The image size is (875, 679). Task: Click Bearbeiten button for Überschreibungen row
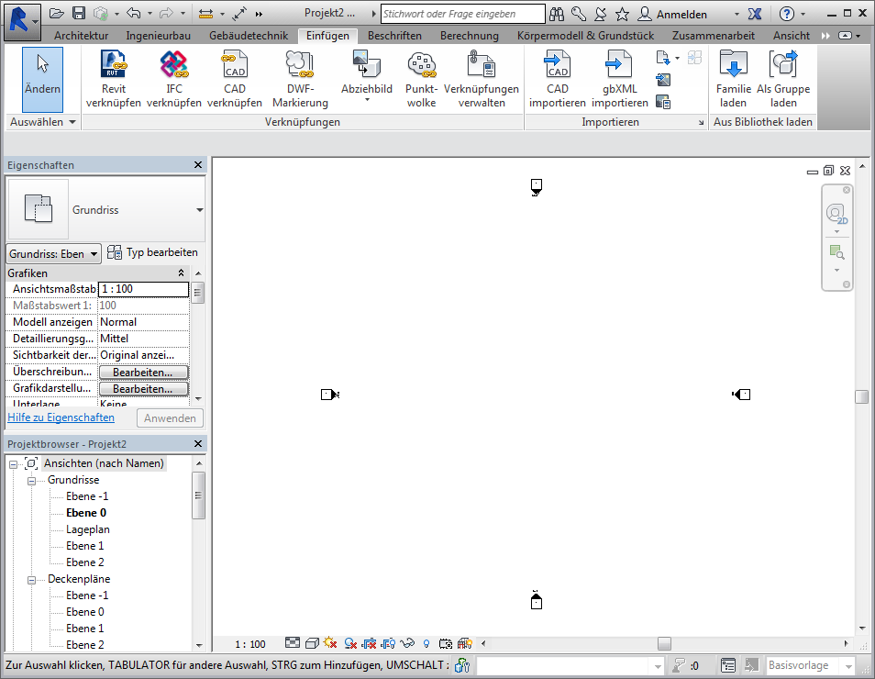click(x=143, y=372)
